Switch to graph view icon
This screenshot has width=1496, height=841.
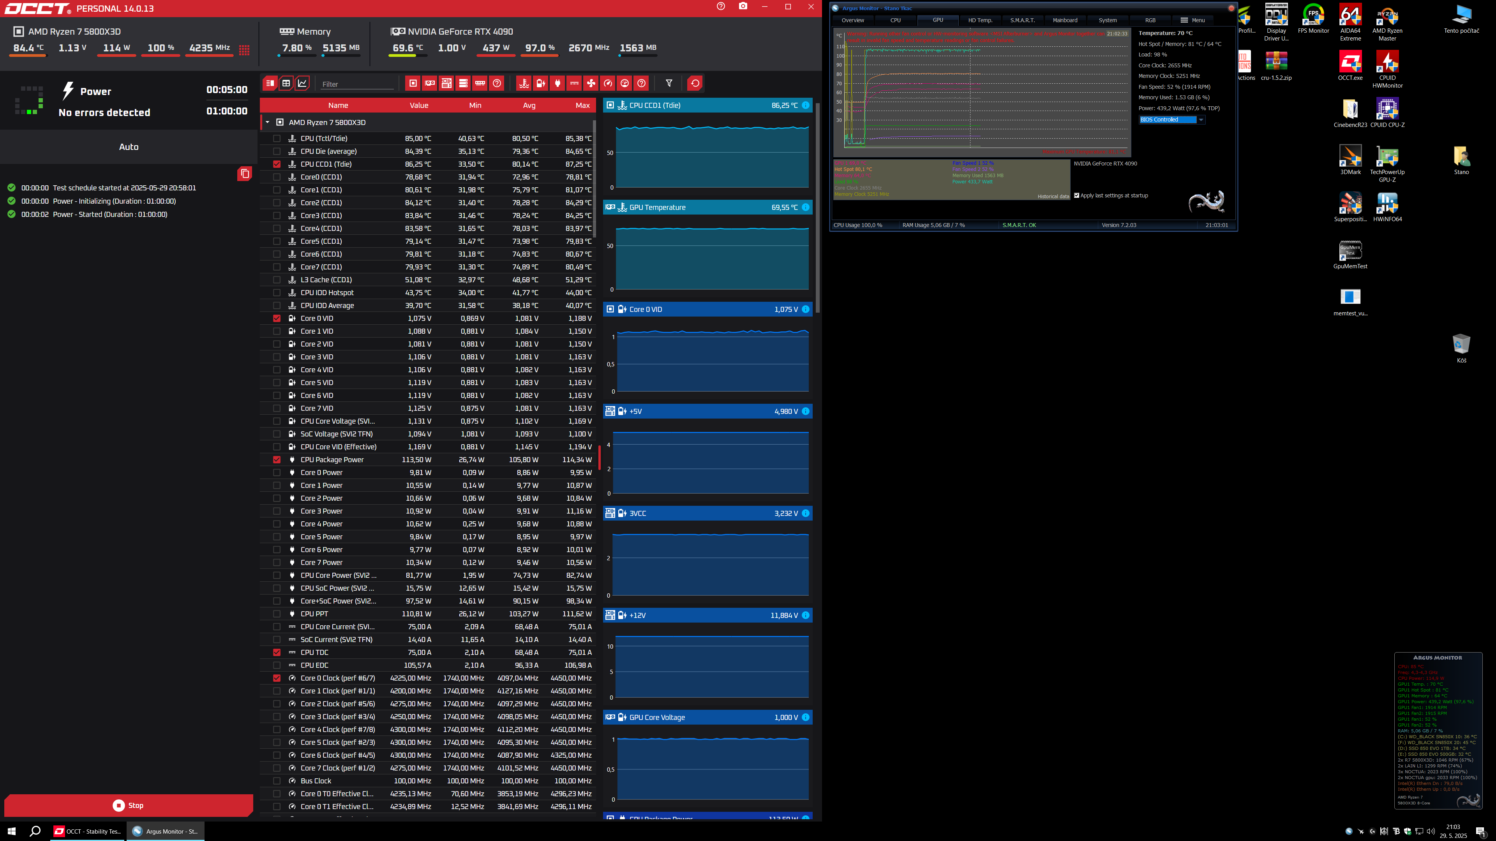click(303, 84)
